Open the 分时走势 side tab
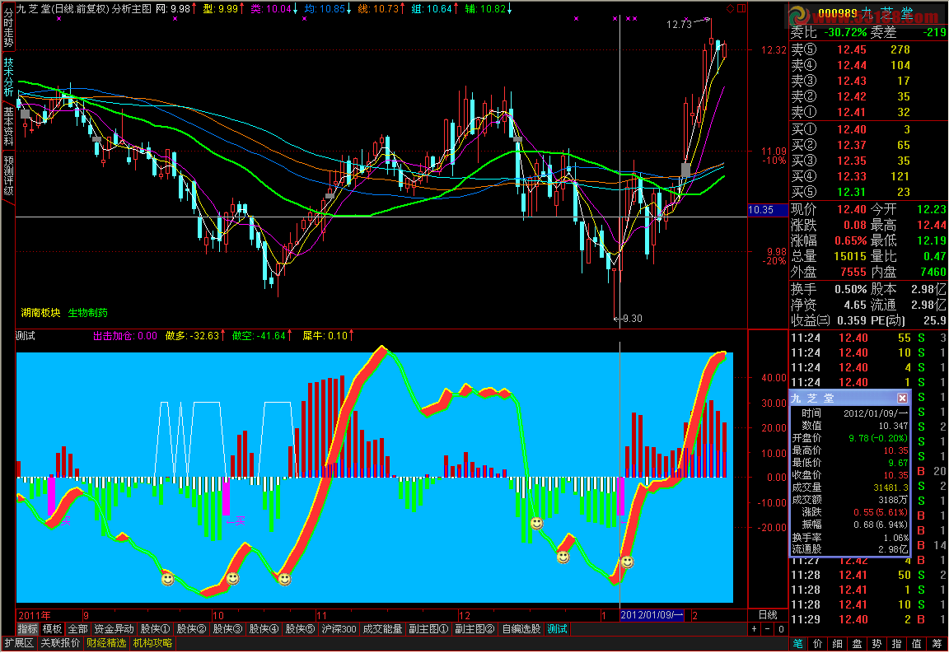949x653 pixels. tap(8, 27)
